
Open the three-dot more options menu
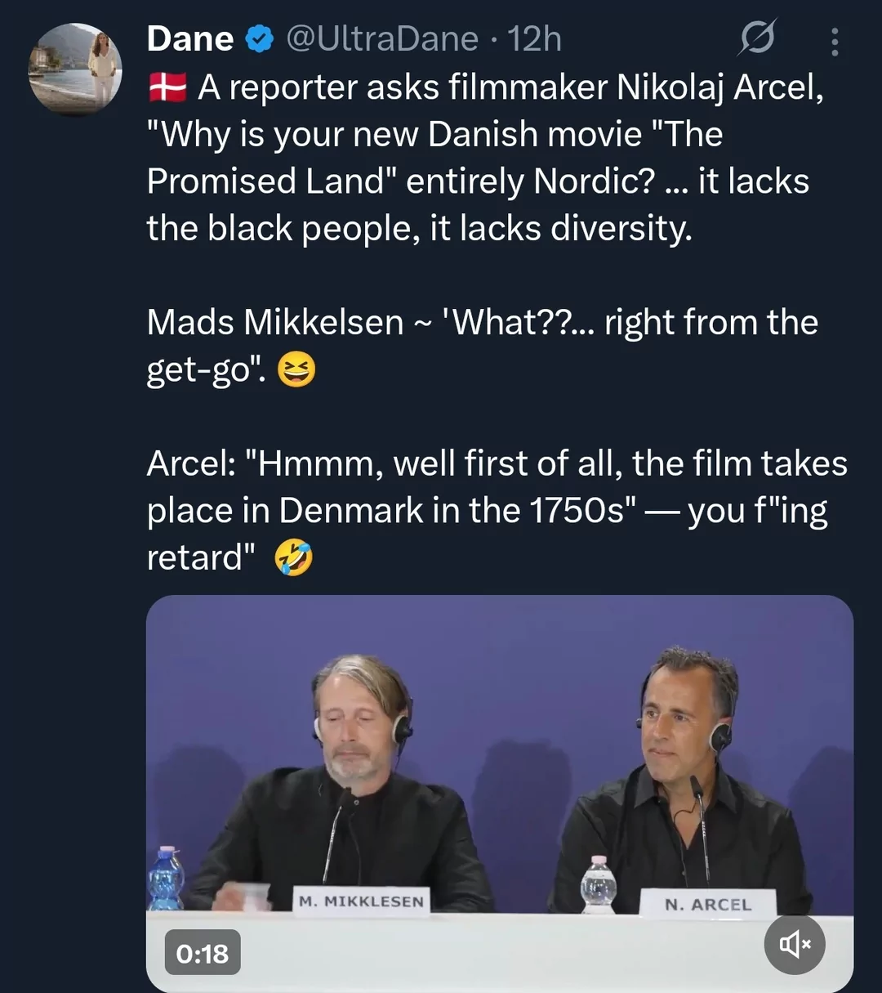(x=834, y=41)
